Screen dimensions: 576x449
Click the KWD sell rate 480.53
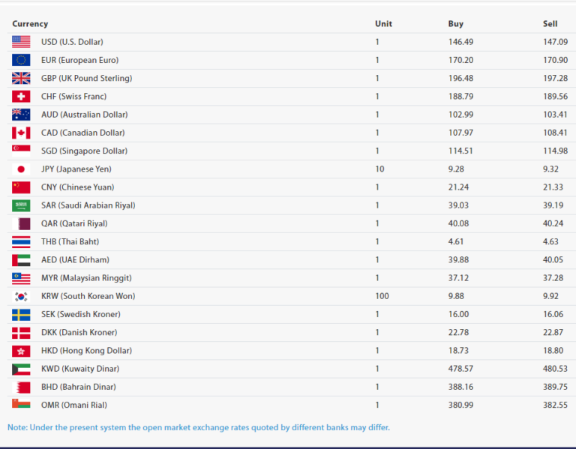[555, 369]
